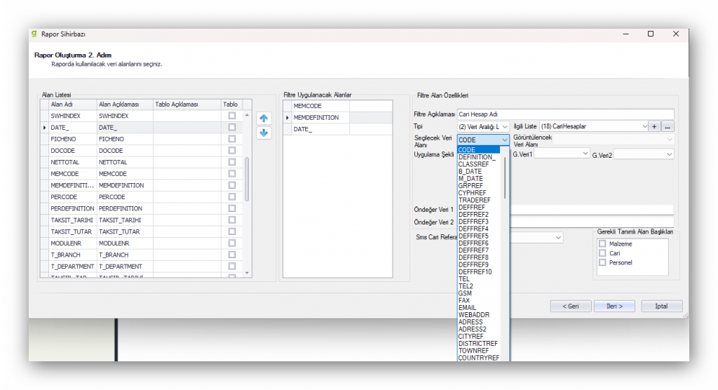Choose DEFFREF10 from the dropdown list
The image size is (718, 390).
[475, 271]
